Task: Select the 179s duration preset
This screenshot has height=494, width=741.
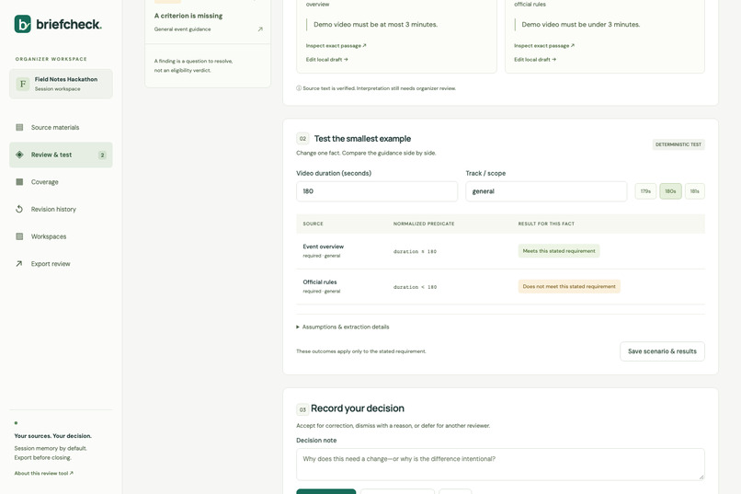Action: pyautogui.click(x=645, y=191)
